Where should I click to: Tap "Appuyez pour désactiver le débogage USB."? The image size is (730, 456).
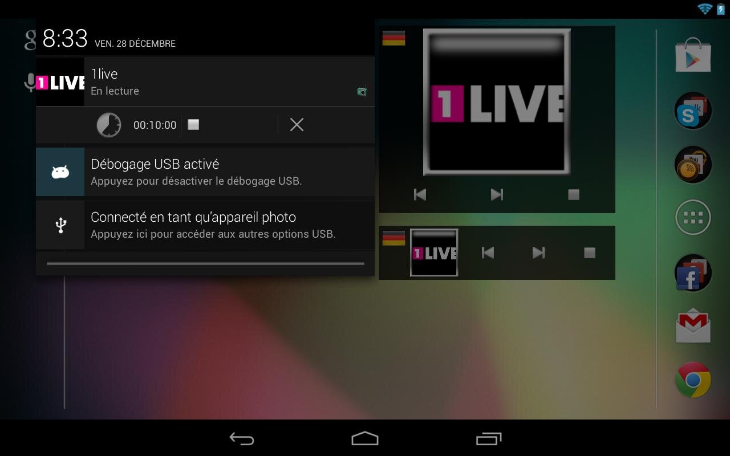click(196, 181)
